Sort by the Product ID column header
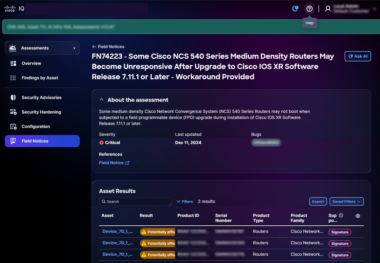 188,215
